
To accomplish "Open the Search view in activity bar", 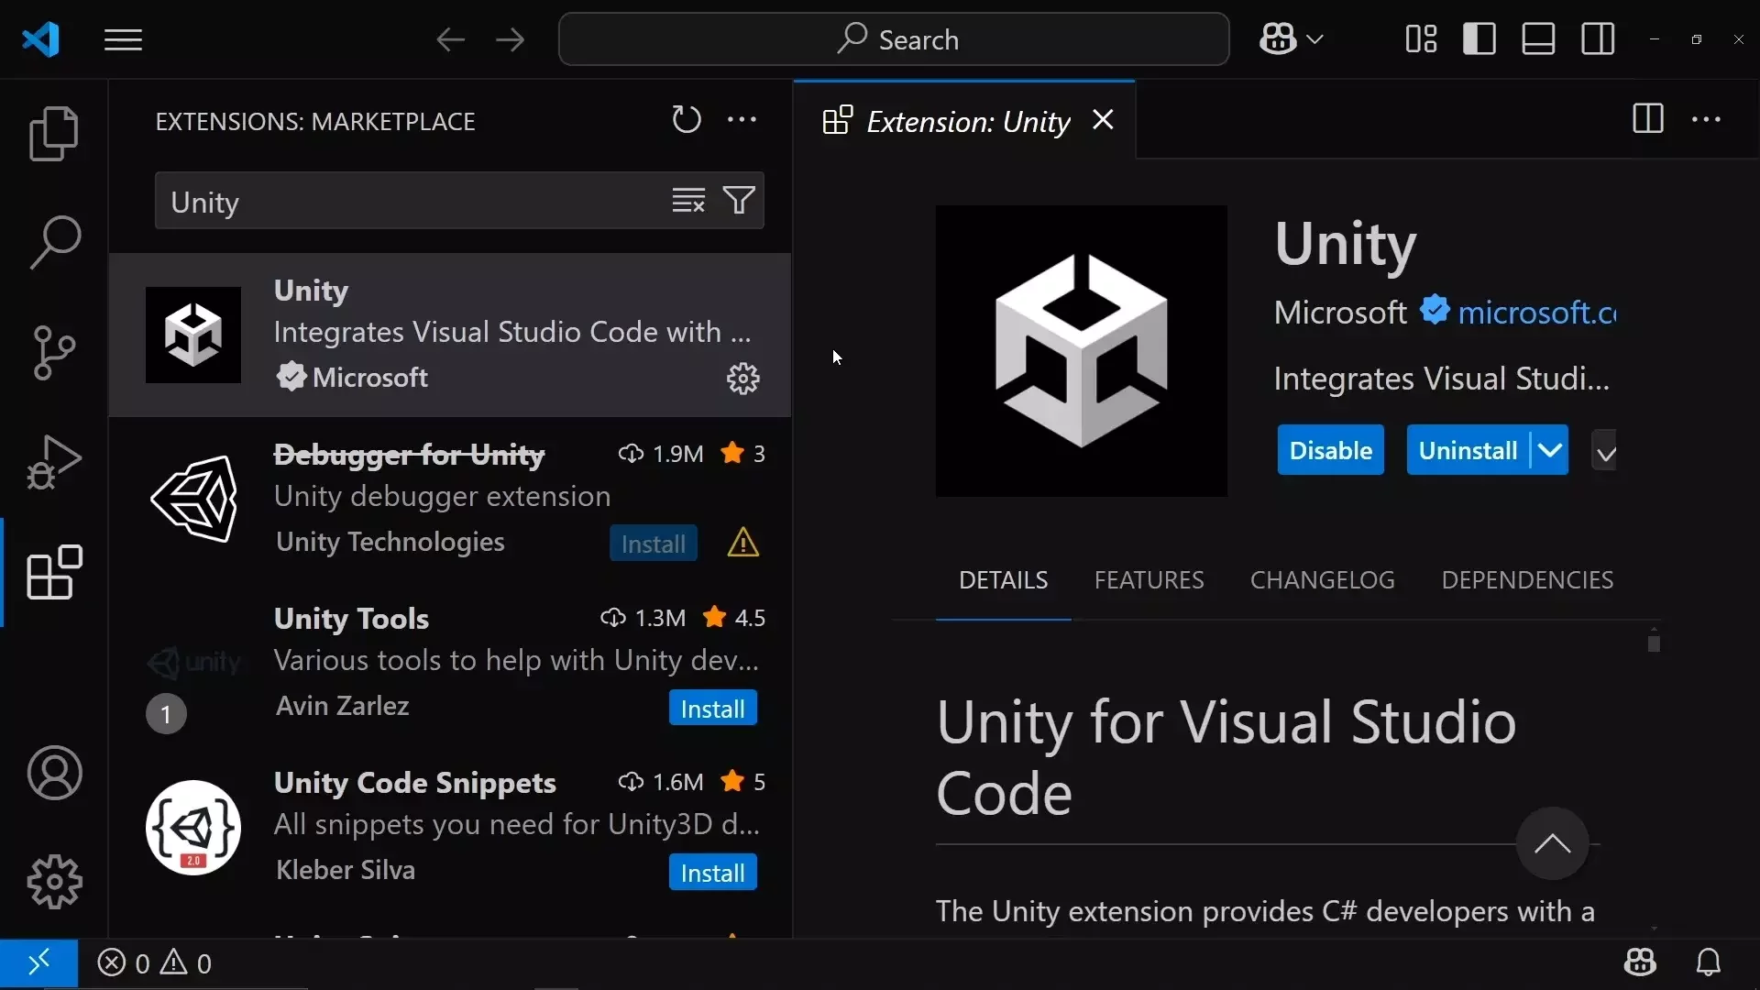I will 54,243.
